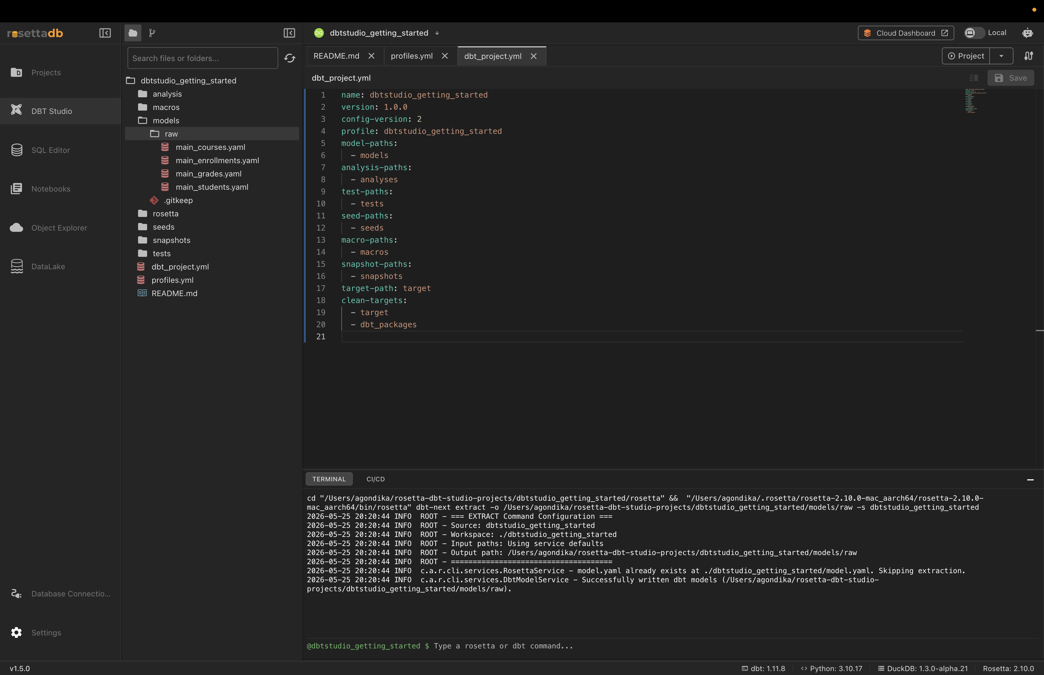Click the DuckDB: 1.3.0-alpha.21 status entry

coord(923,668)
